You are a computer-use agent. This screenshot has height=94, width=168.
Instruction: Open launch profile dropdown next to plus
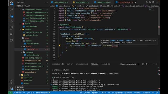pos(140,64)
